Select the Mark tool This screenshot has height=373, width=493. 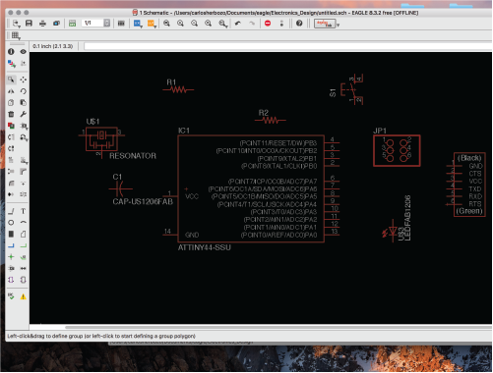pos(23,64)
